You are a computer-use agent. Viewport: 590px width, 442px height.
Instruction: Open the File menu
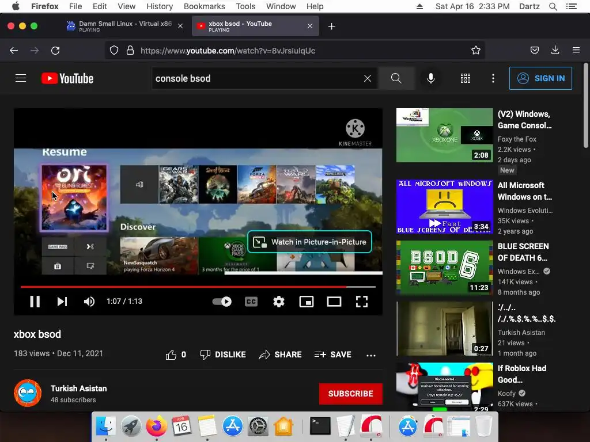(75, 6)
